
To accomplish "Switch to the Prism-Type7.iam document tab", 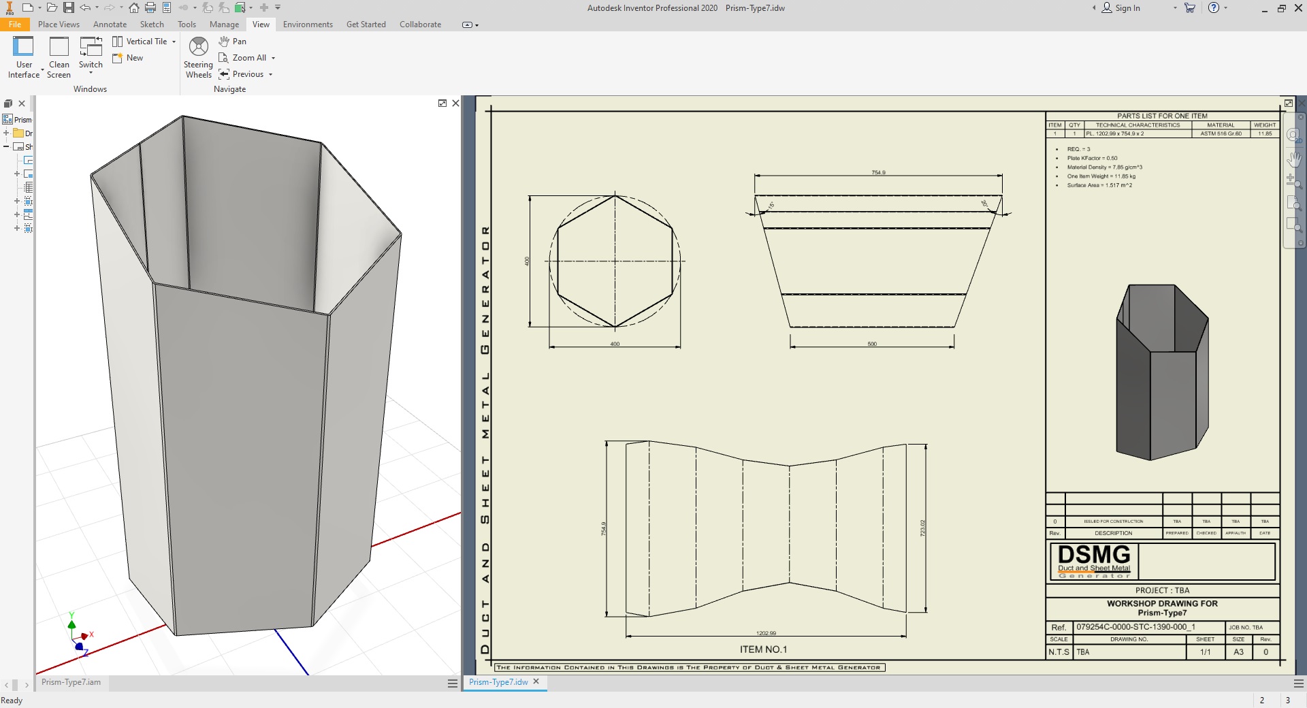I will point(71,682).
